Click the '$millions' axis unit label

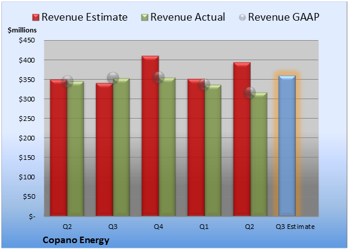click(x=22, y=30)
